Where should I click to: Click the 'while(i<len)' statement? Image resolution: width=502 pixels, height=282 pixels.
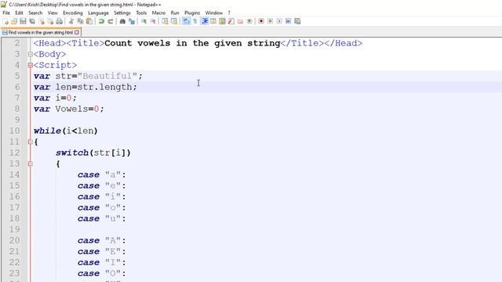(66, 131)
